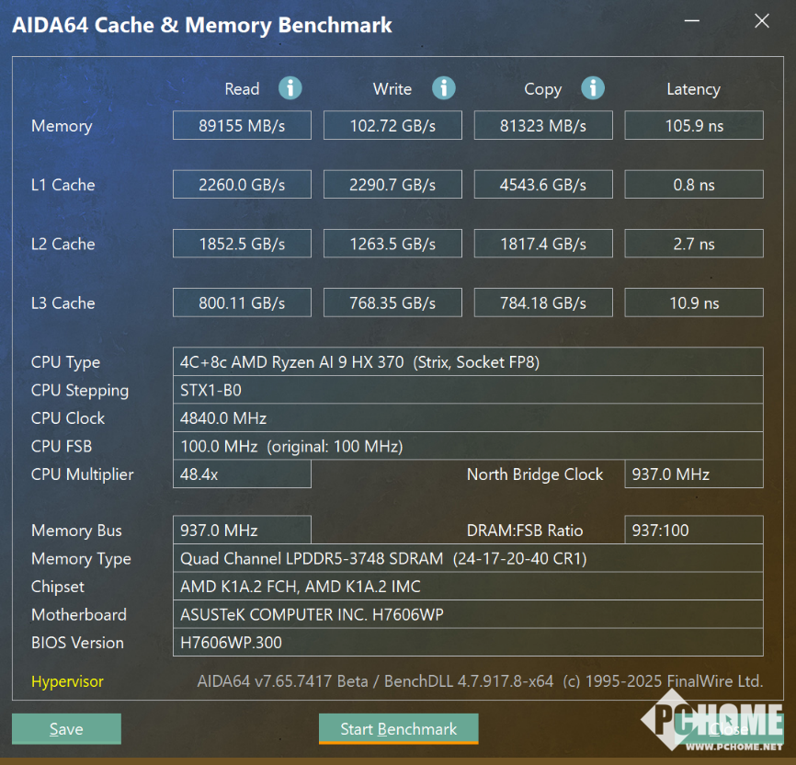This screenshot has width=796, height=765.
Task: Select the Memory Write value 102.72 GB/s
Action: click(x=392, y=125)
